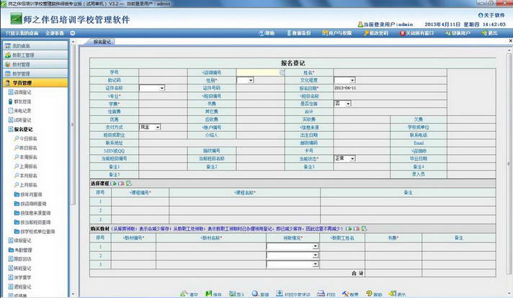Viewport: 513px width, 298px height.
Task: Open 教职工管理 sidebar section
Action: point(35,55)
